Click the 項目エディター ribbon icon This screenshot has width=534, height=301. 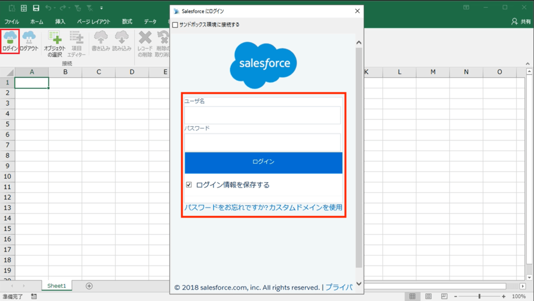(76, 43)
